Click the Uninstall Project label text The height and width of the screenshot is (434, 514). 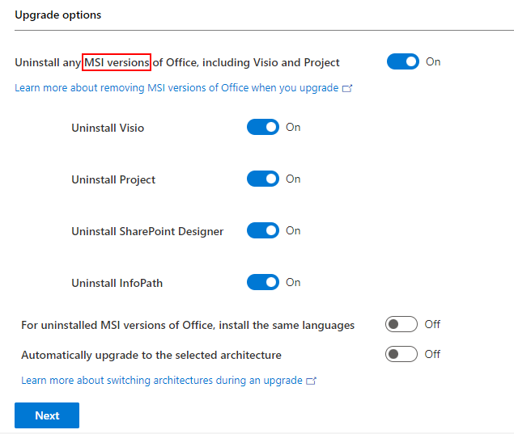[113, 179]
